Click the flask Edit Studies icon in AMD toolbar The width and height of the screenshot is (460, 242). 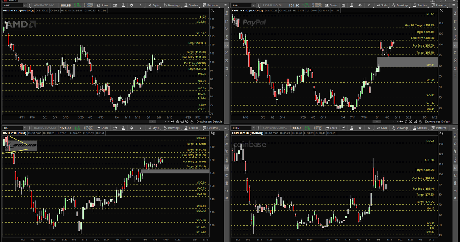click(123, 5)
